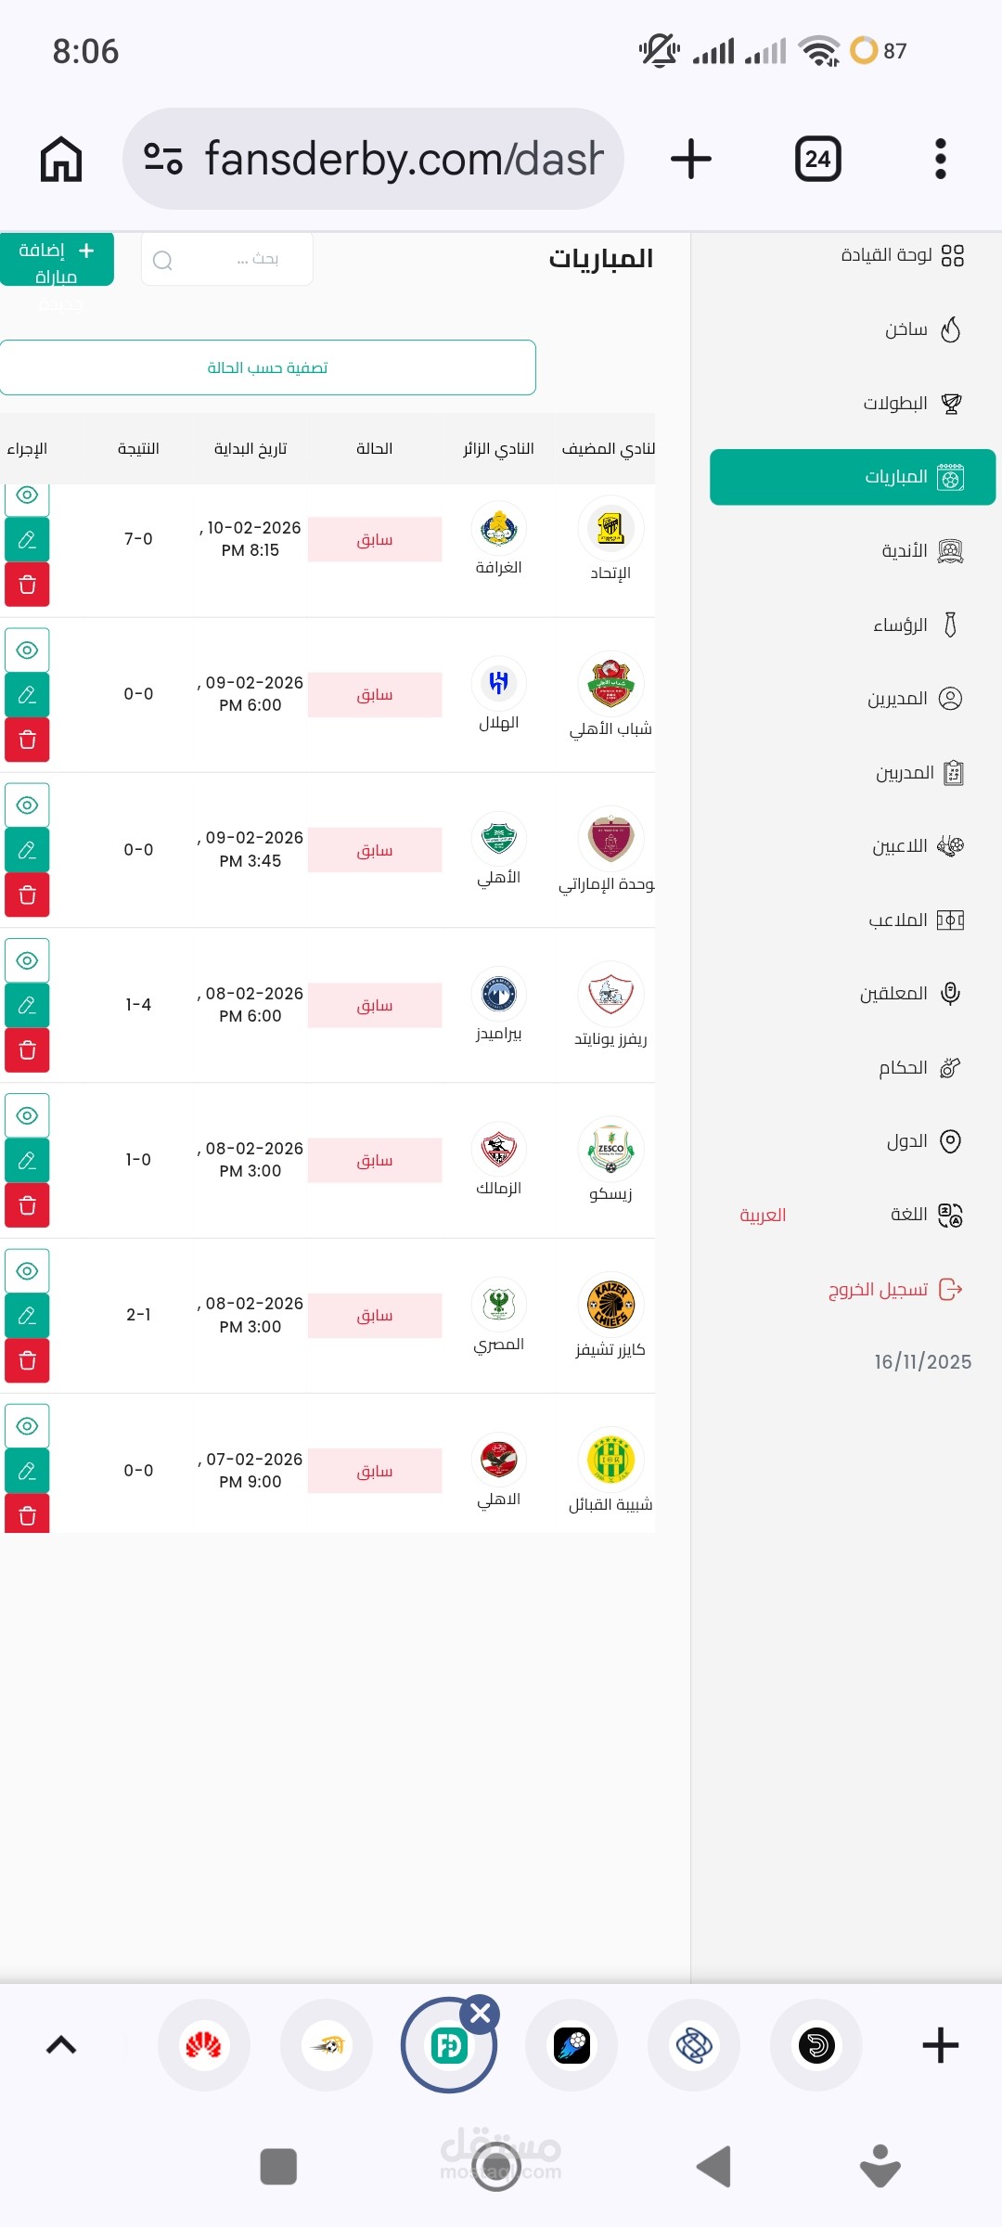Open the تصفية حسب الحالة filter dropdown
Screen dimensions: 1002x2227
[267, 367]
